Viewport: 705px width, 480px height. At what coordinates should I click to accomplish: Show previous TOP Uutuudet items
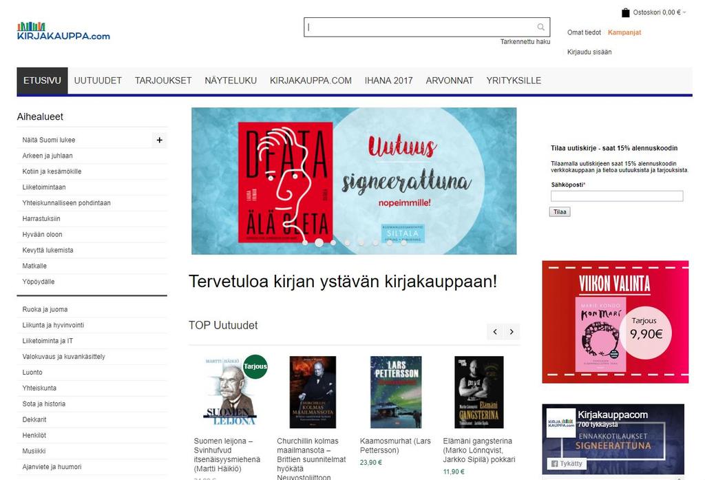tap(495, 332)
